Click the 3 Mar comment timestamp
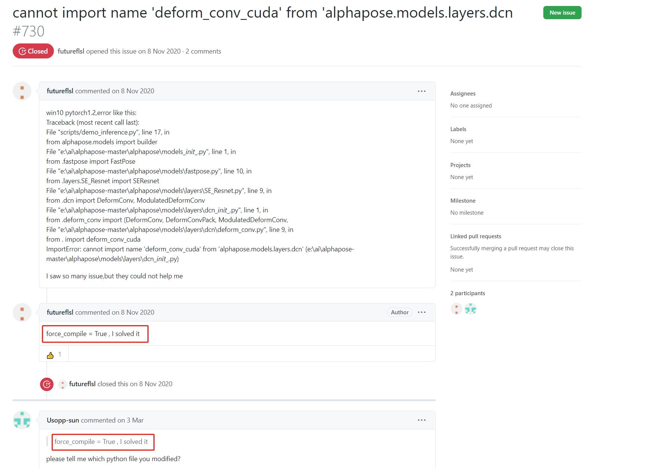This screenshot has width=647, height=469. (135, 420)
